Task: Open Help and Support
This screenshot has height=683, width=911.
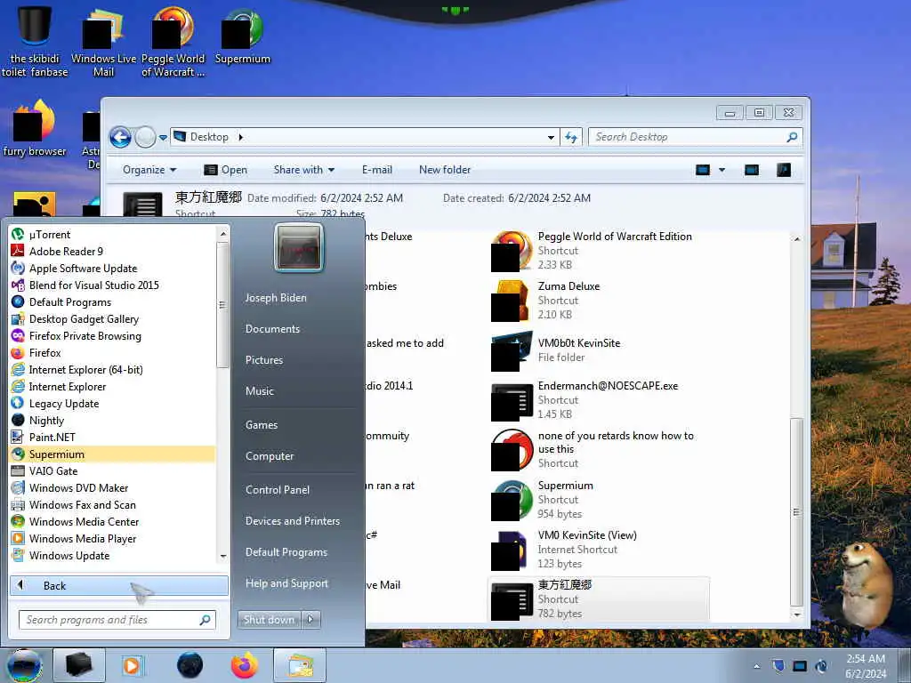Action: (x=286, y=583)
